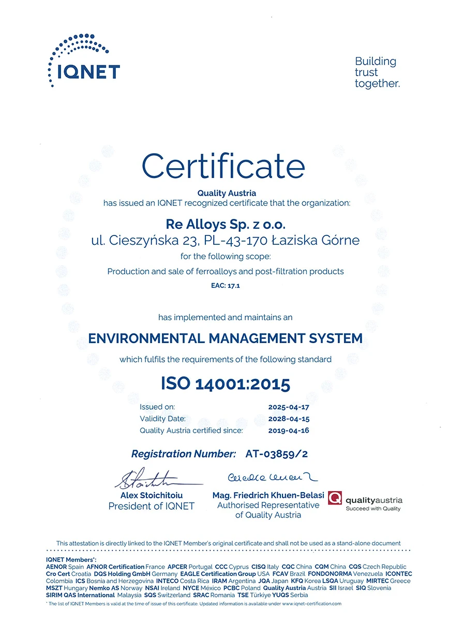Click Friedrich Khuen-Belasi's signature

coord(273,477)
